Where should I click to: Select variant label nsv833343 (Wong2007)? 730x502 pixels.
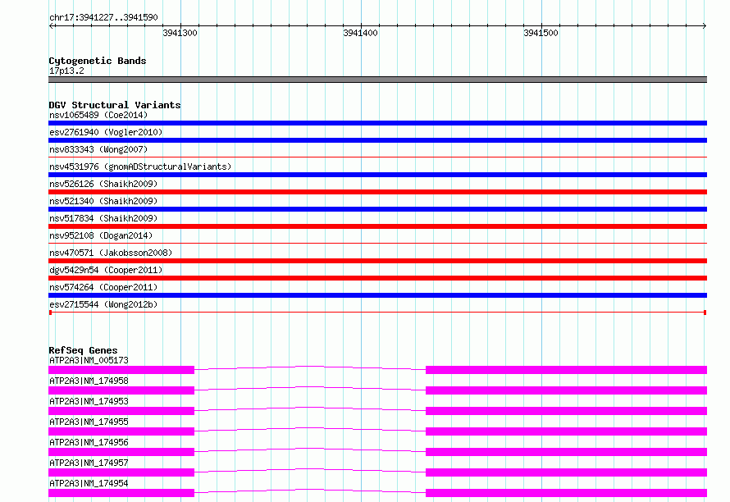click(x=98, y=149)
